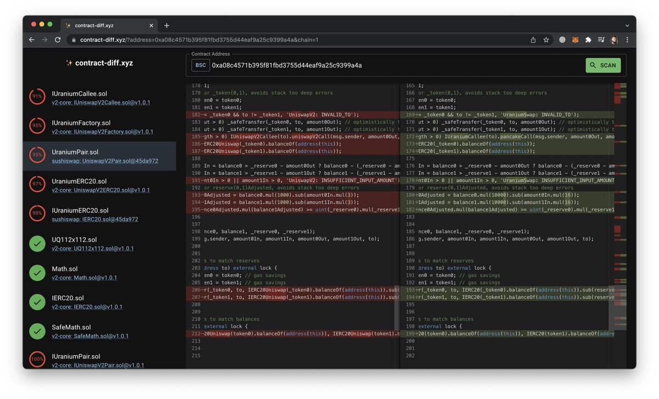Viewport: 659px width, 399px height.
Task: Click added line 172 with pancakeCall
Action: tap(507, 137)
